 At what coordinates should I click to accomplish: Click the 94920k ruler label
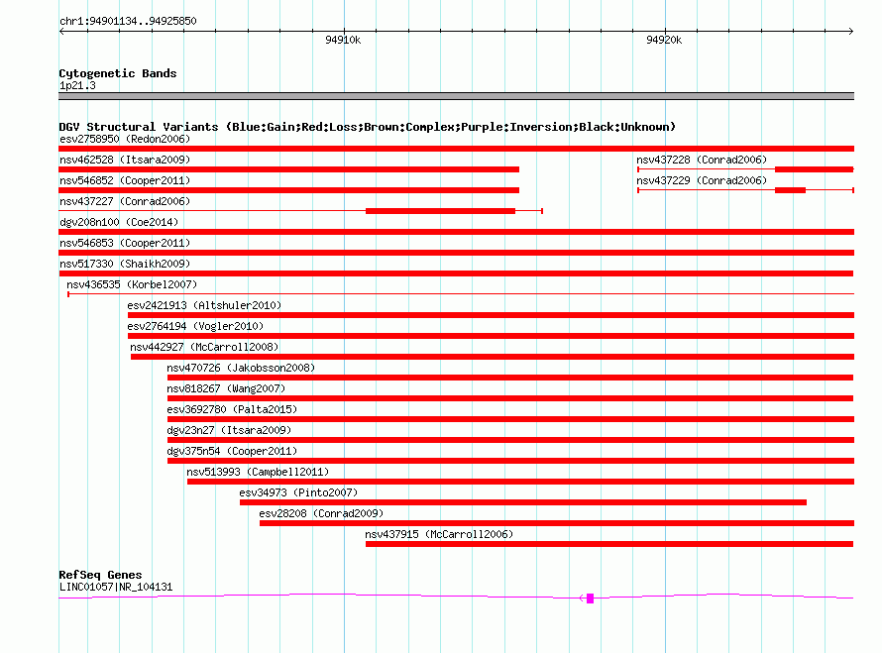click(x=664, y=40)
